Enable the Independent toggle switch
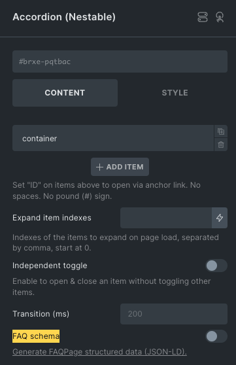The image size is (236, 365). pos(216,266)
